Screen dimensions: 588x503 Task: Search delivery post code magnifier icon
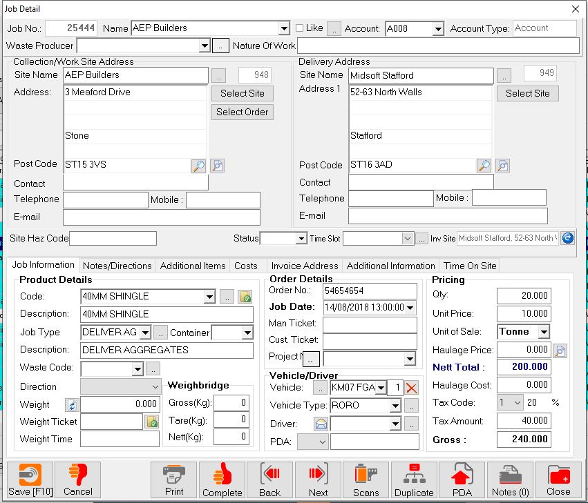point(484,166)
